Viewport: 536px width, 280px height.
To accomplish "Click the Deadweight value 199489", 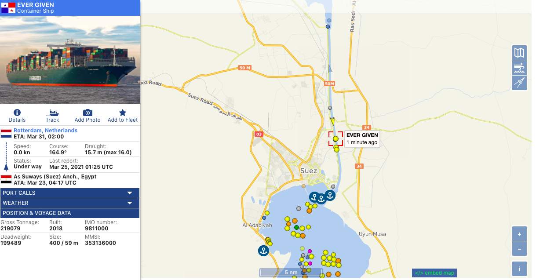I will coord(11,243).
